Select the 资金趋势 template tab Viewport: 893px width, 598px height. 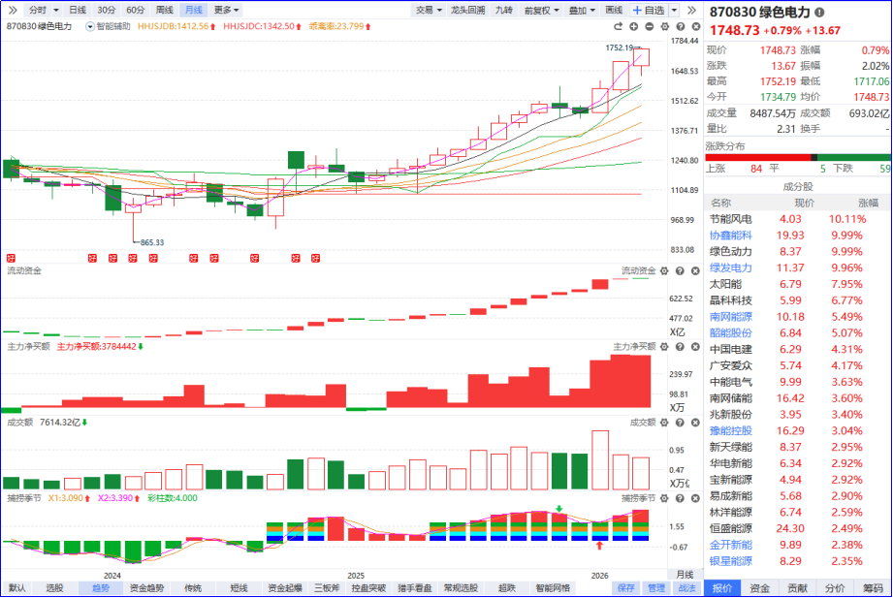[147, 588]
